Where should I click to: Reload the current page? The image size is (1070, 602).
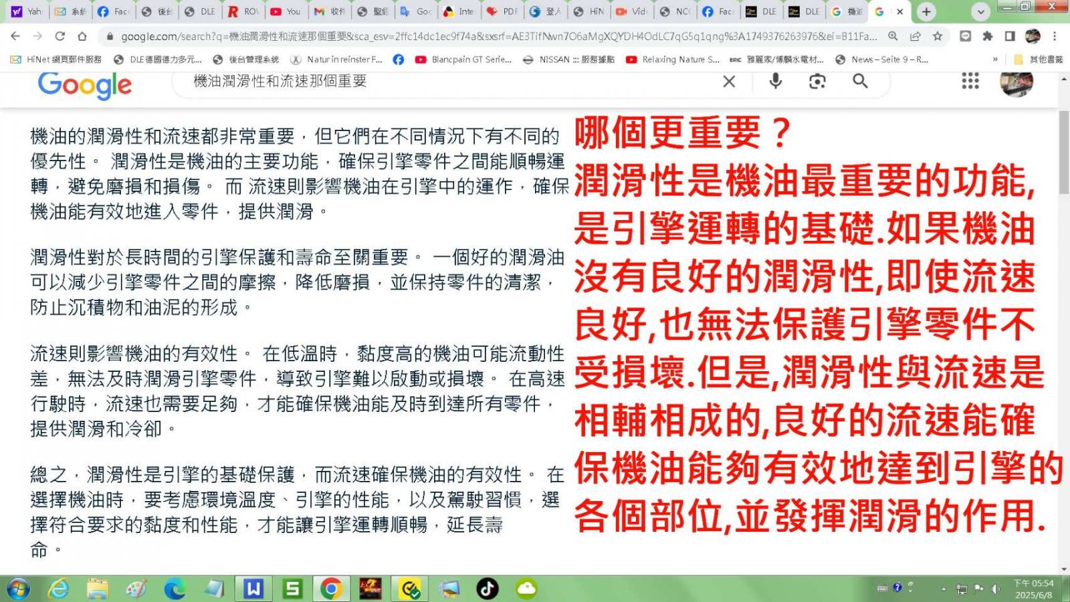tap(60, 36)
